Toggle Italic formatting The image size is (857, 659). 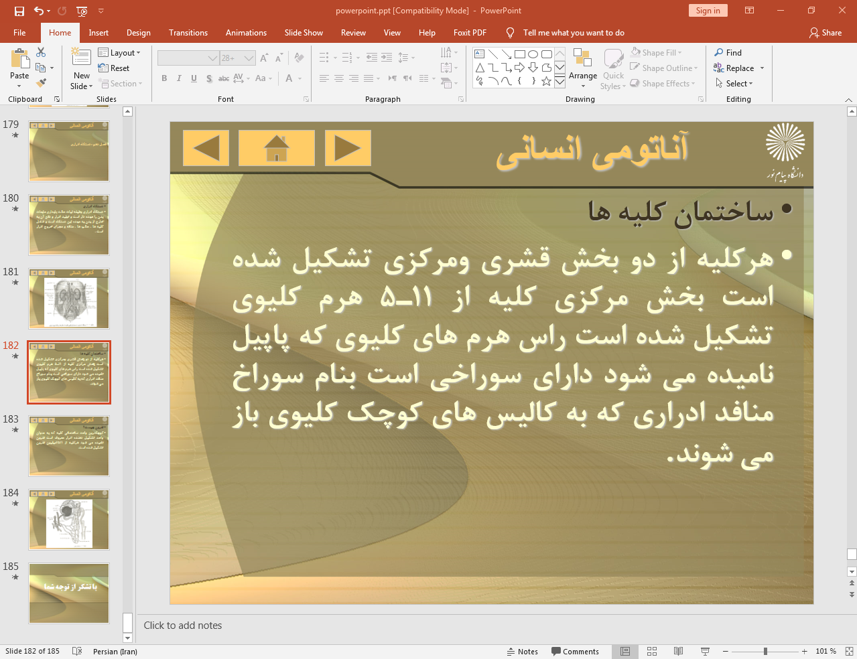(179, 78)
